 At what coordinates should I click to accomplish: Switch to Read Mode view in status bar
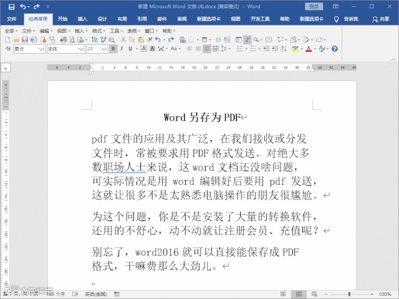click(x=283, y=294)
